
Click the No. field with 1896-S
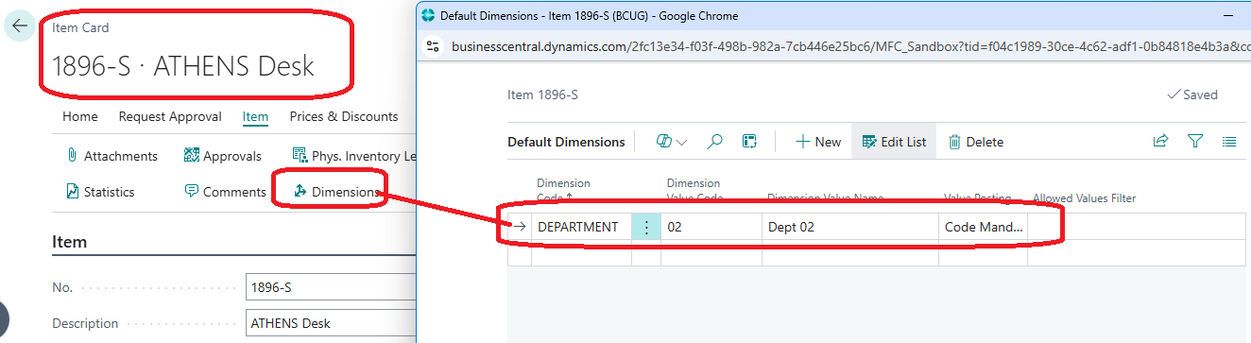(330, 287)
